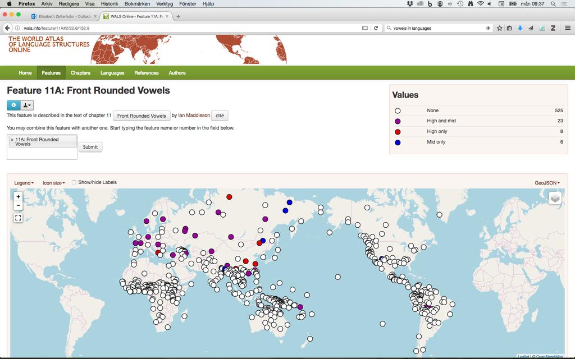
Task: Select the count 525 for None
Action: (x=559, y=111)
